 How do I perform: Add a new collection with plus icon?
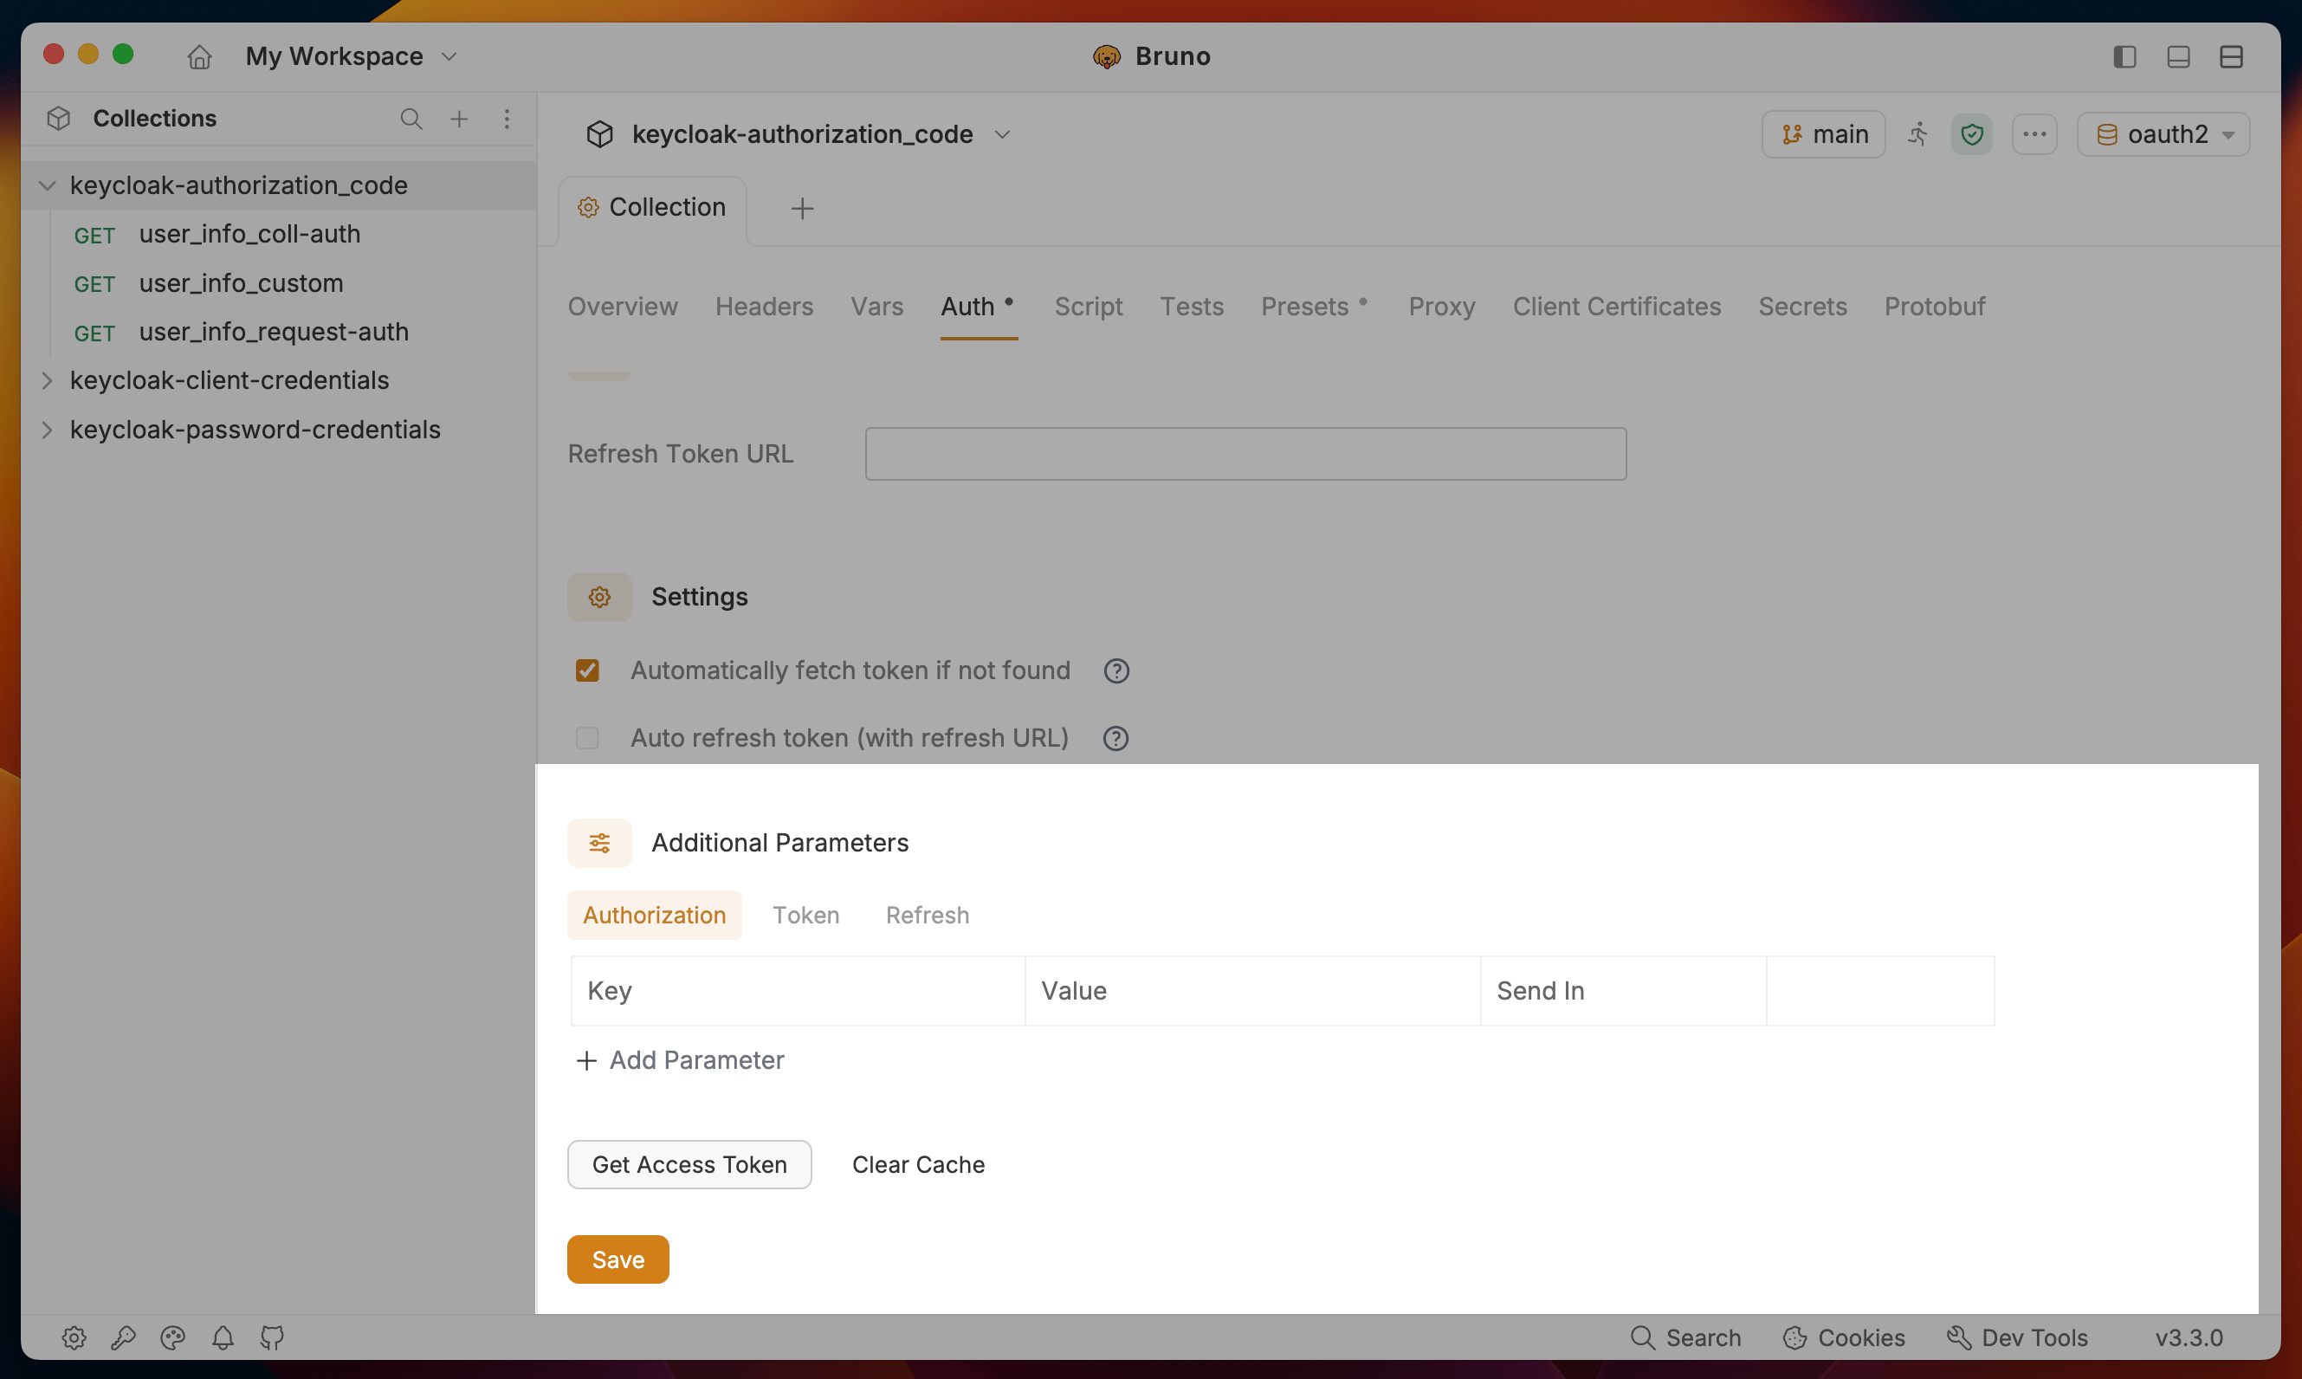tap(459, 119)
